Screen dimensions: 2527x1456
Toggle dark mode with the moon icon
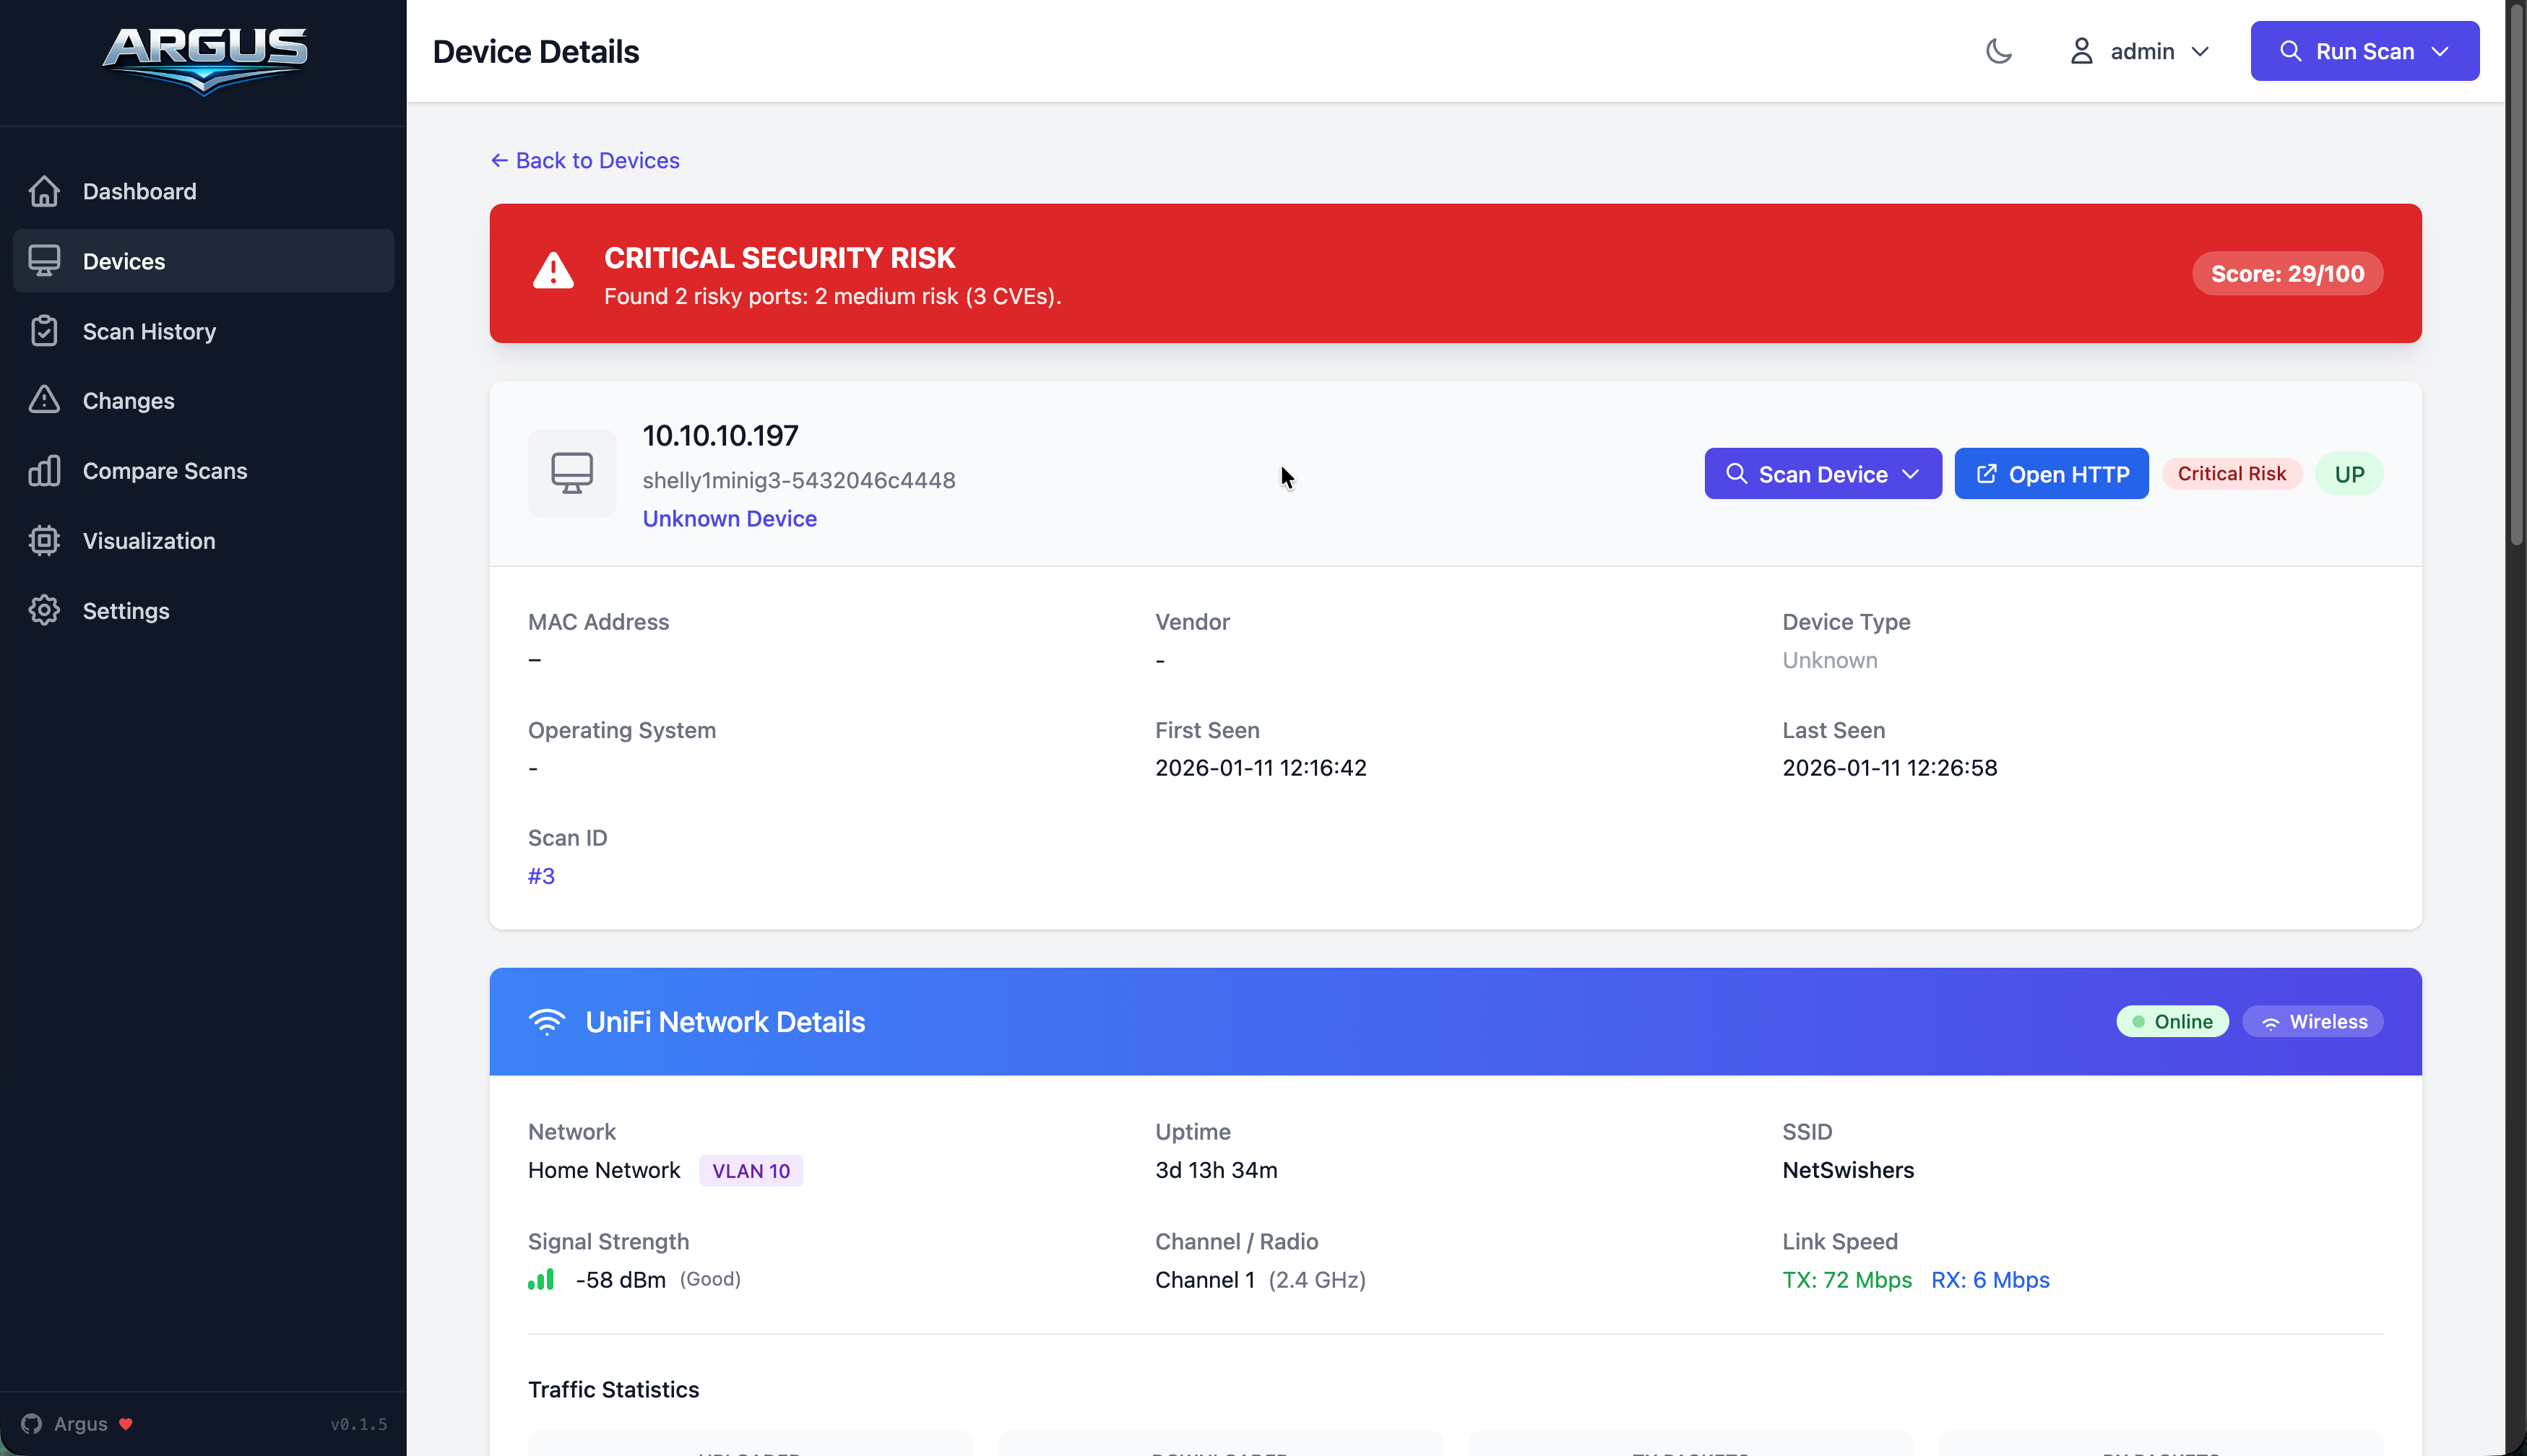(x=1998, y=51)
